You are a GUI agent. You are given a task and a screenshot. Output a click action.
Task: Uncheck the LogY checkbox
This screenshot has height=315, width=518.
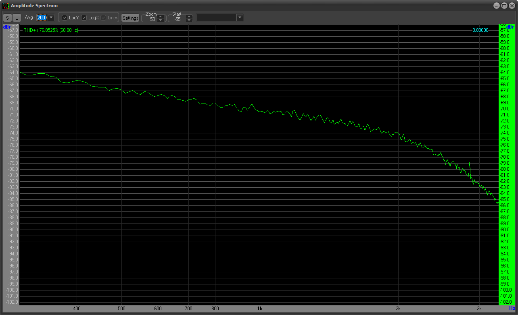[65, 18]
